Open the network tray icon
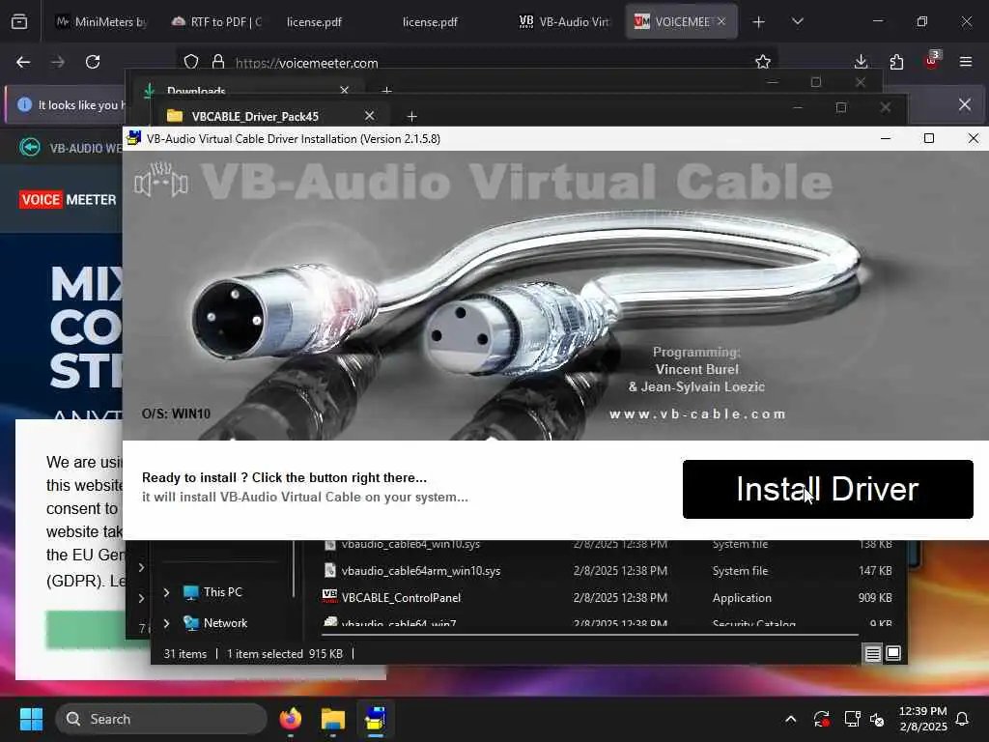The image size is (989, 742). (852, 719)
